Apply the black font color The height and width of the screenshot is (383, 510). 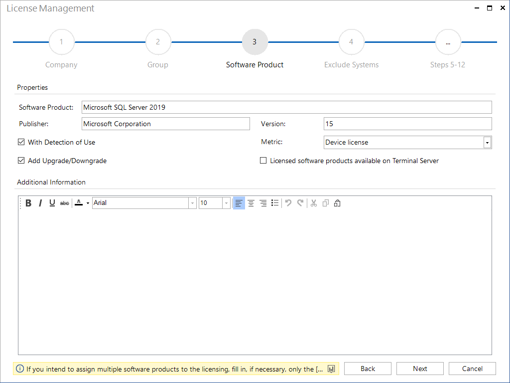[79, 203]
